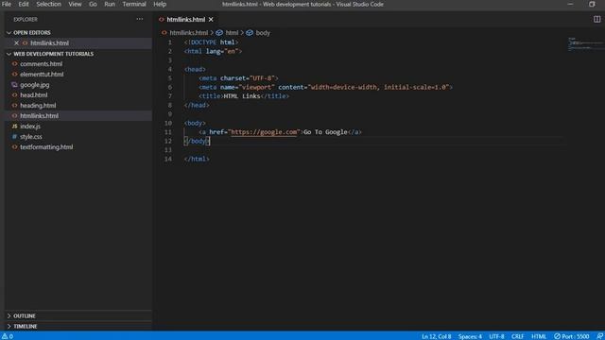Open the Go menu
605x340 pixels.
point(93,4)
